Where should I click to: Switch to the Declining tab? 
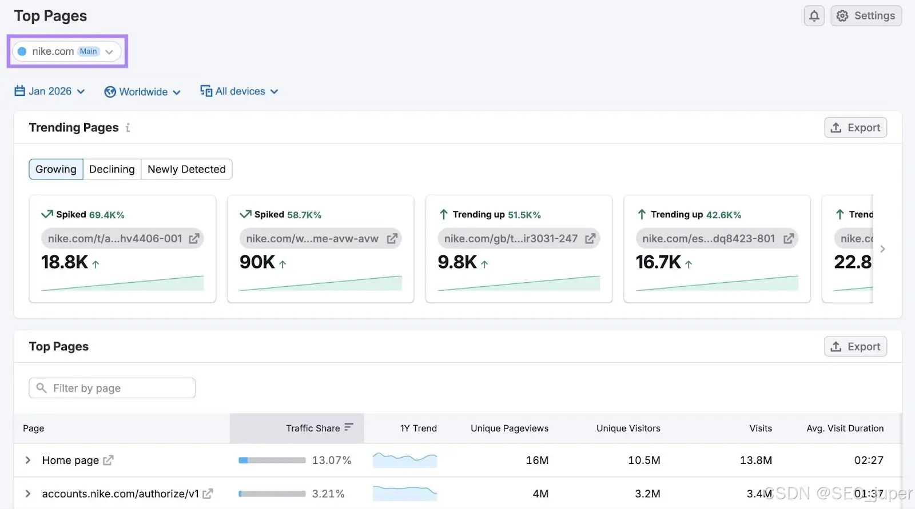[x=112, y=169]
